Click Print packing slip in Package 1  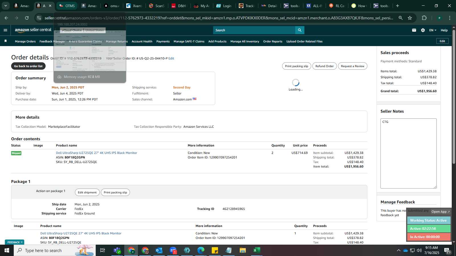115,192
